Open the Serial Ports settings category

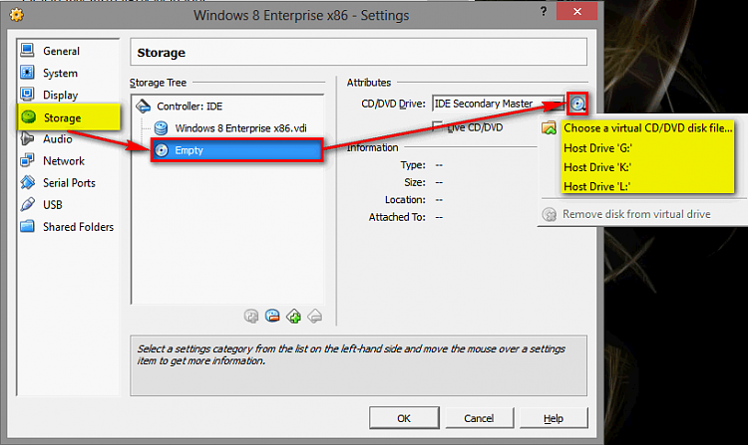click(69, 183)
